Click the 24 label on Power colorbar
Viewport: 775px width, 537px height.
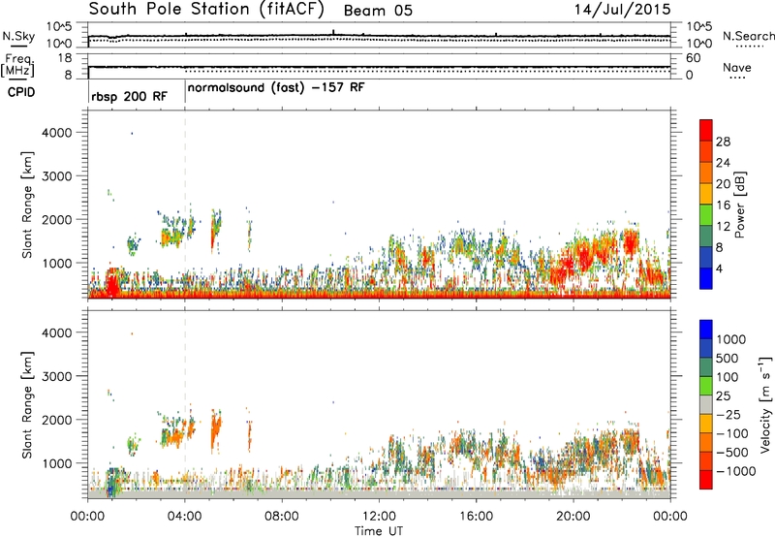723,163
